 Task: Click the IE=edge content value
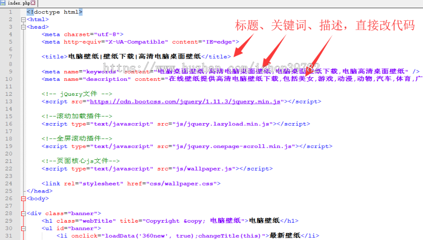pos(219,42)
